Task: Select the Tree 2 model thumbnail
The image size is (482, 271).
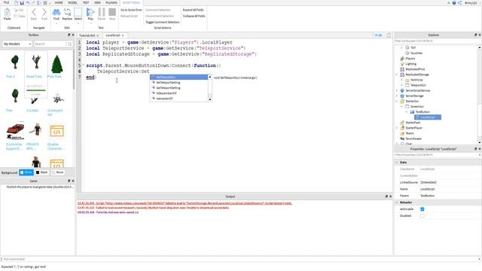Action: [15, 62]
